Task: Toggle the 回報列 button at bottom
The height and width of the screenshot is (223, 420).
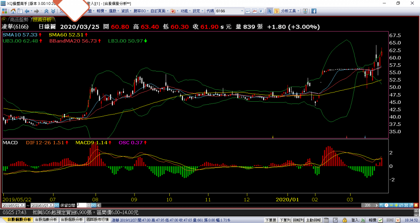Action: pos(299,220)
